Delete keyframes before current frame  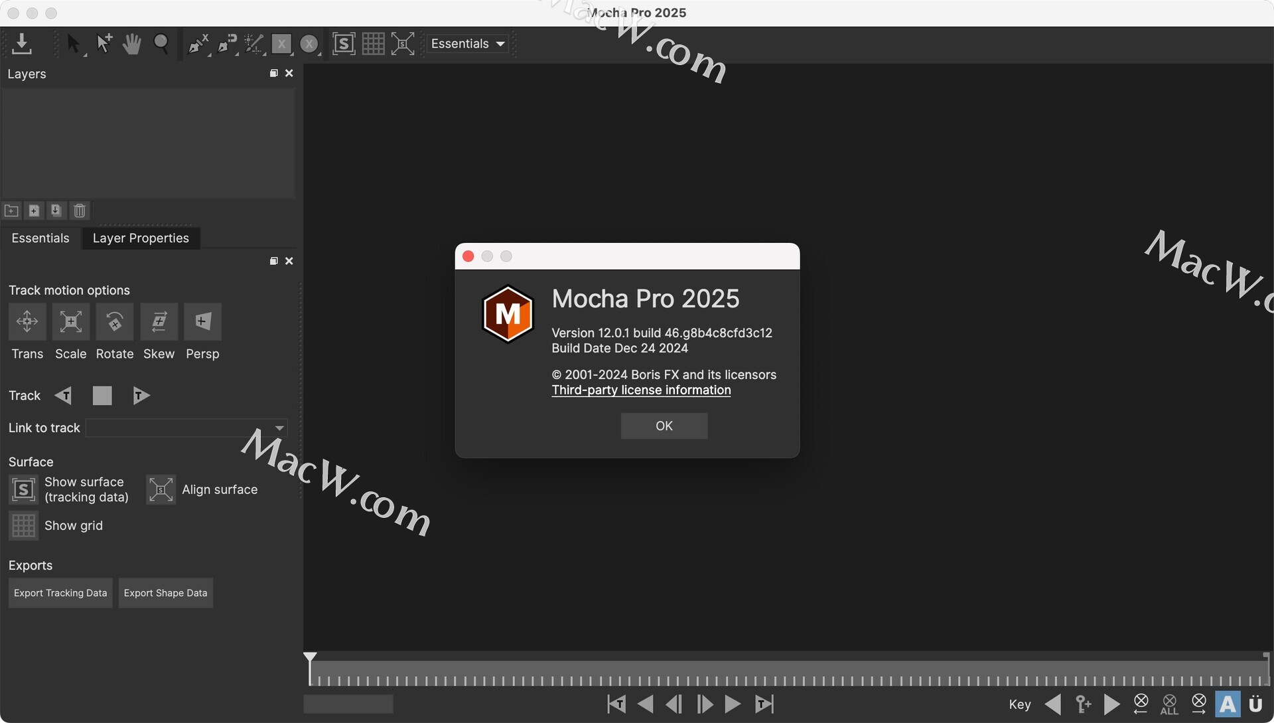[1141, 704]
